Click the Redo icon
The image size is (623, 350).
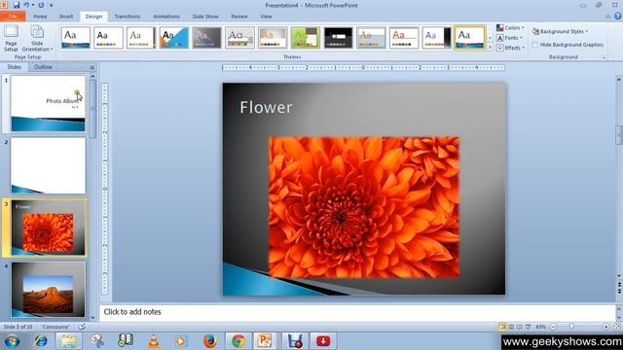pos(41,5)
